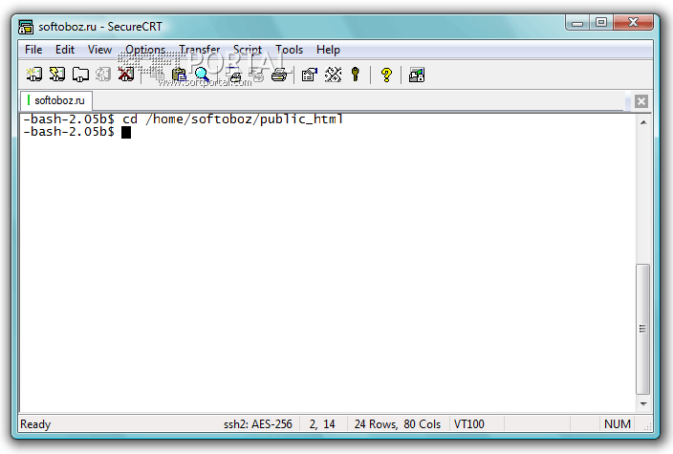Open Global Options tools icon
Screen dimensions: 673x454
pyautogui.click(x=333, y=75)
